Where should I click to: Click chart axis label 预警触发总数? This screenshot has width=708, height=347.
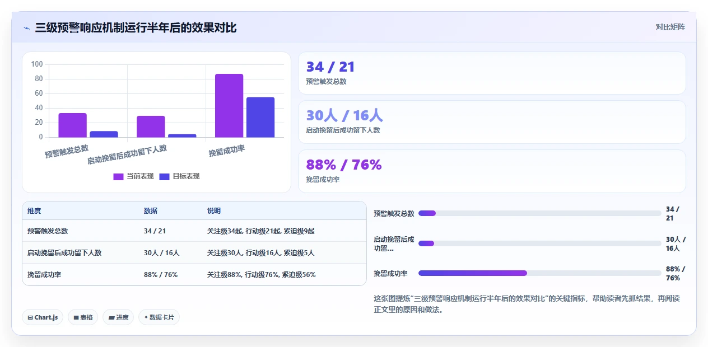pos(67,151)
